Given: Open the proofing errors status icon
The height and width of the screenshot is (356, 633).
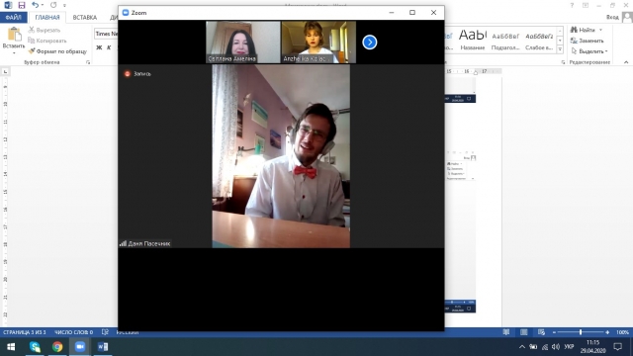Looking at the screenshot, I should coord(105,332).
